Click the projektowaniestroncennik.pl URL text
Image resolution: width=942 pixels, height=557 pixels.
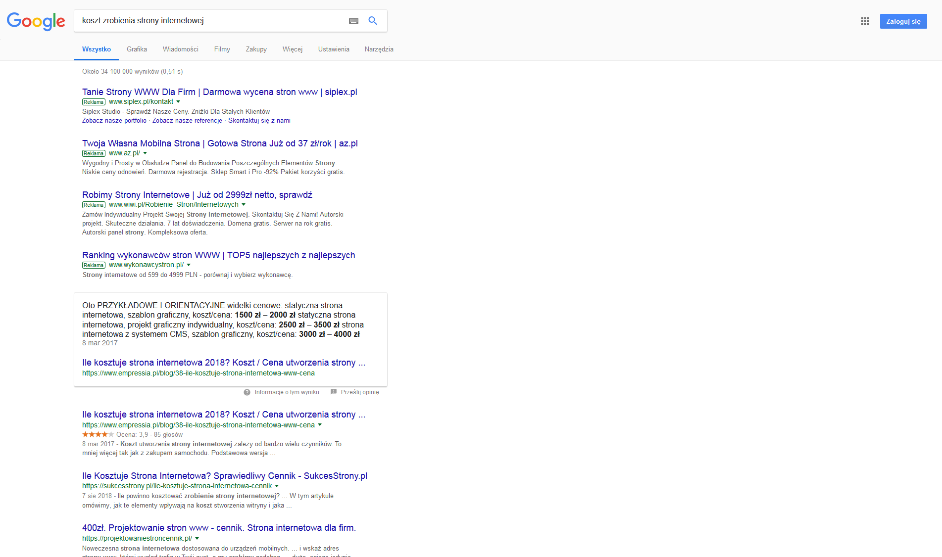coord(137,538)
